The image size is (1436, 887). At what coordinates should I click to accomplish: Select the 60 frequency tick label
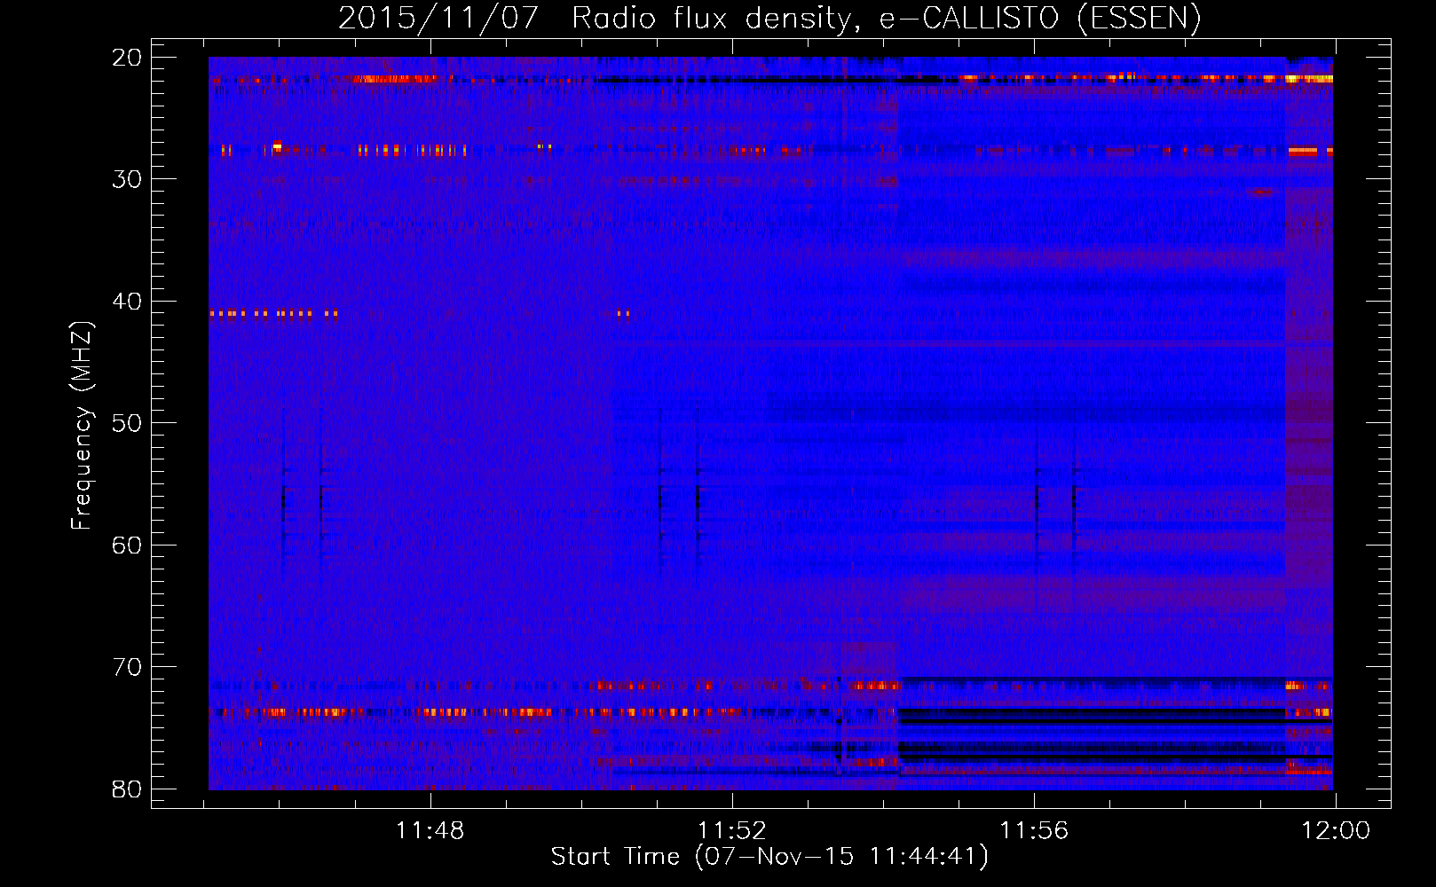(128, 545)
